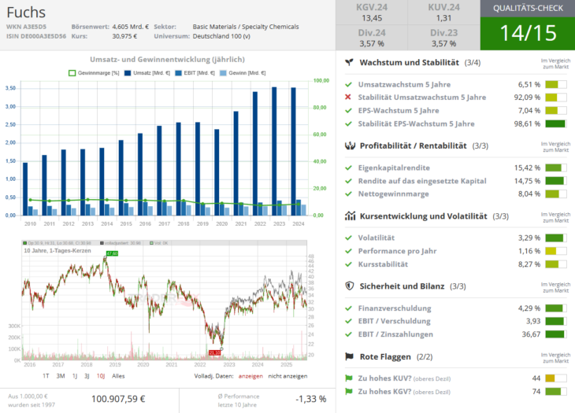Viewport: 575px width, 413px height.
Task: Toggle the EBIT [Mrd. €] legend series
Action: tap(195, 73)
